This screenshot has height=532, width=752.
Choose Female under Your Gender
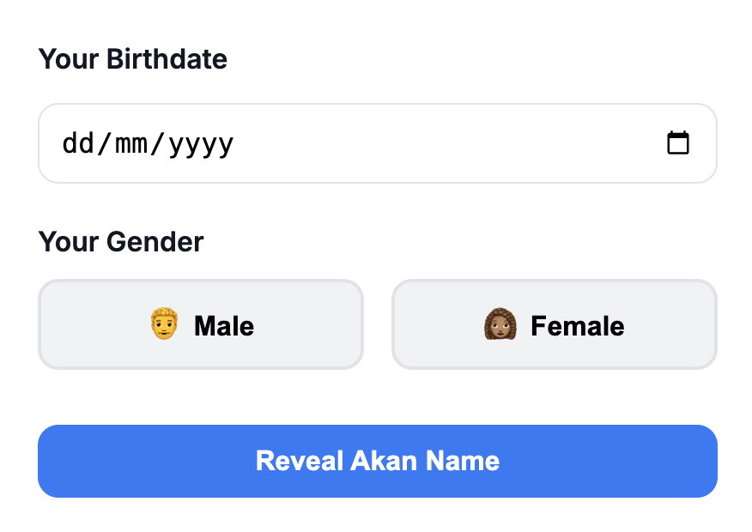[x=554, y=324]
